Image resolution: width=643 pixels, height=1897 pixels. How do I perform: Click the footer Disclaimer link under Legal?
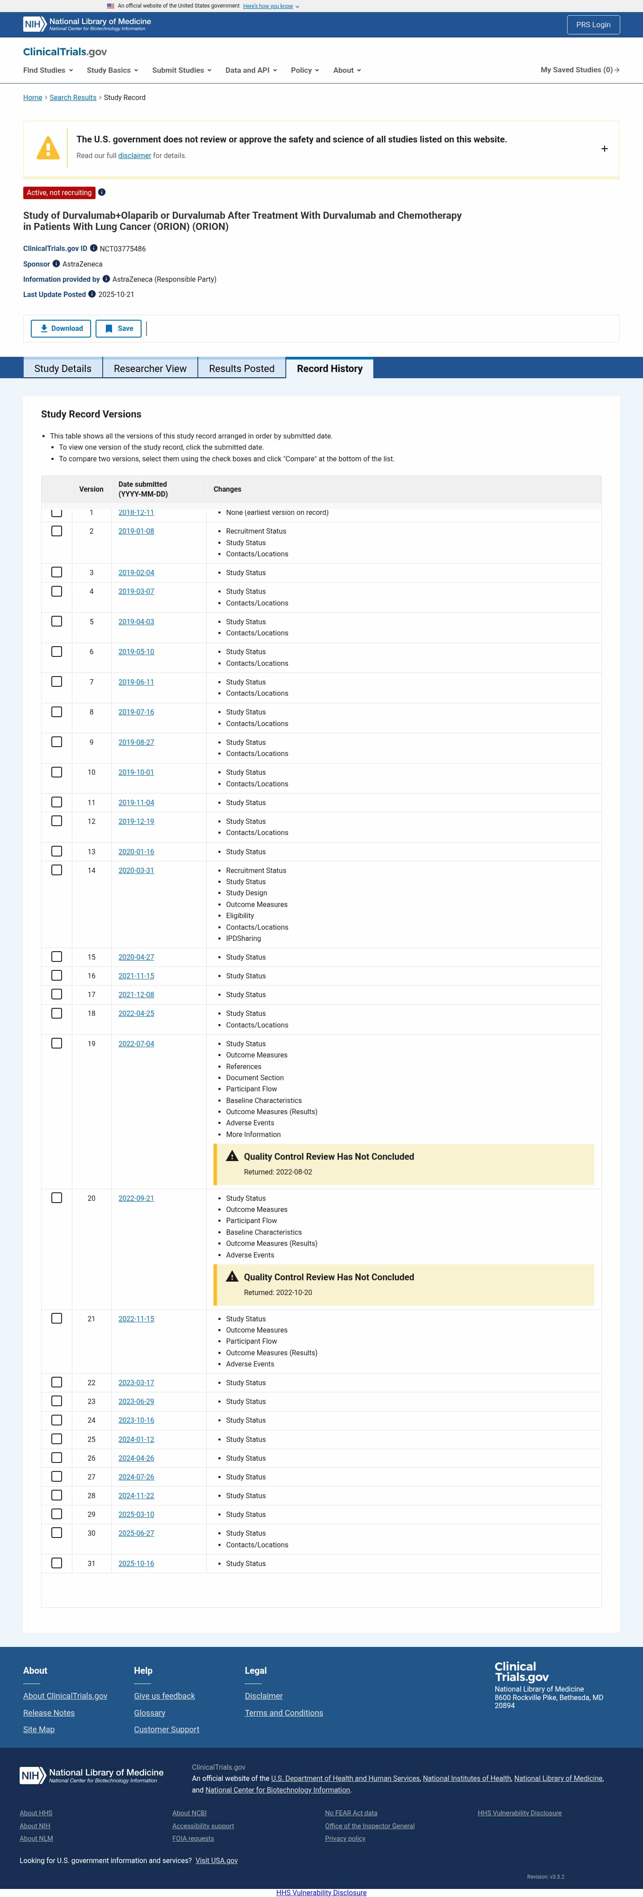(264, 1696)
